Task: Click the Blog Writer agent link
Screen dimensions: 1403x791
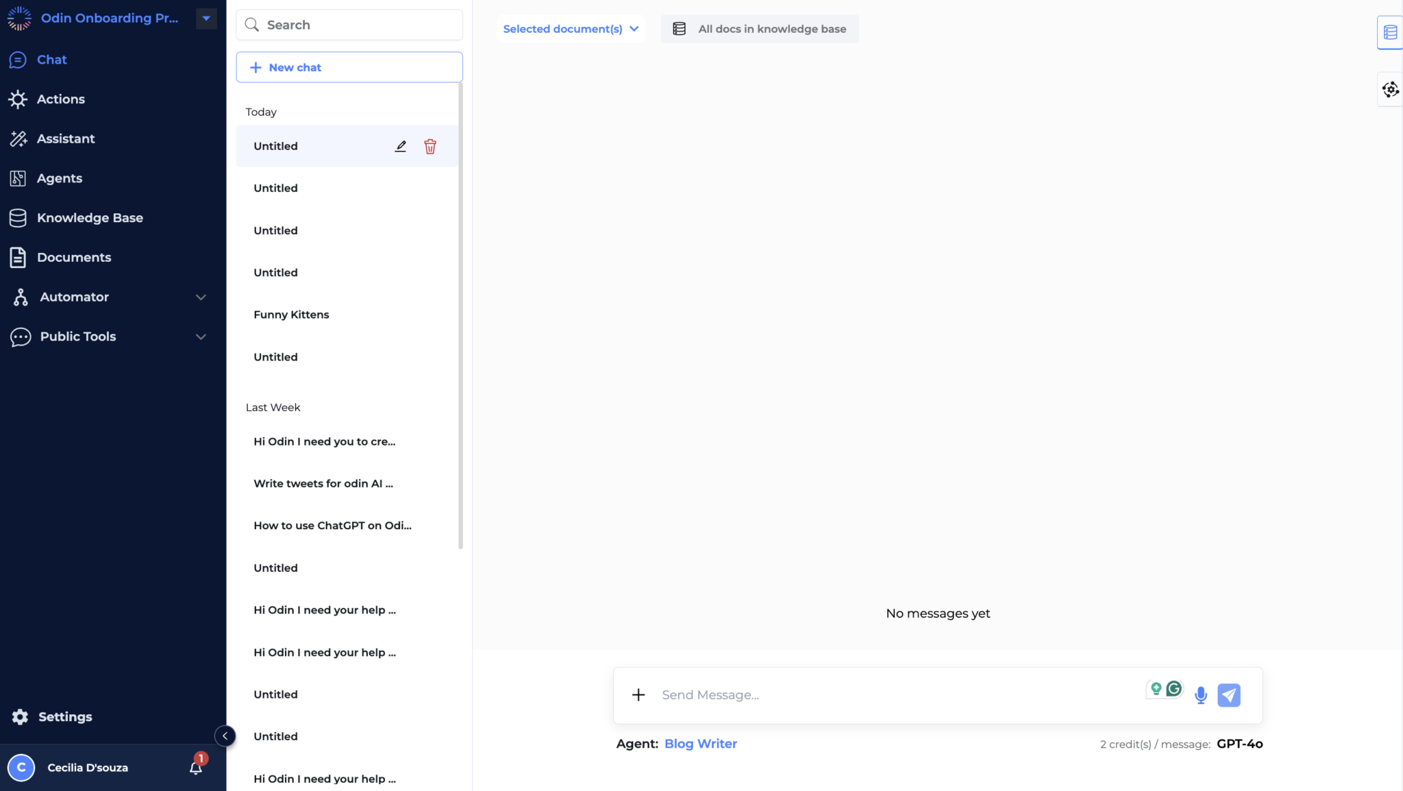Action: coord(700,743)
